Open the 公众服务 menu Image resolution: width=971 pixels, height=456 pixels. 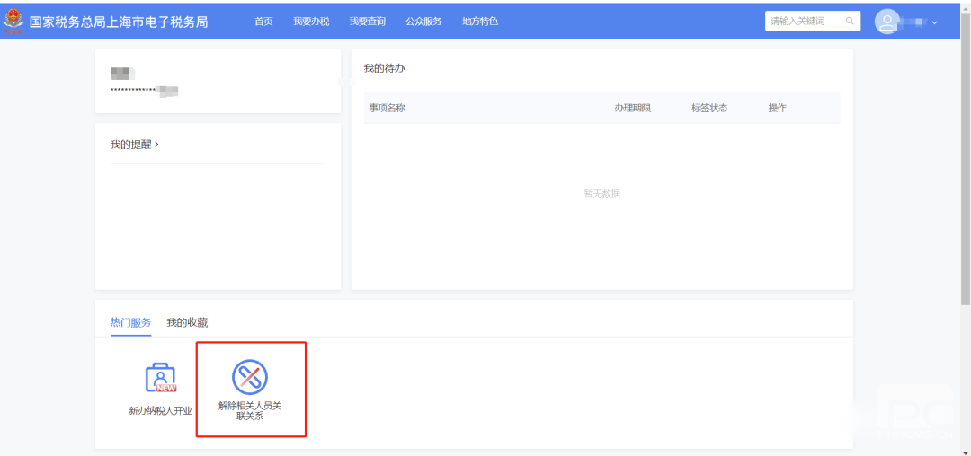pyautogui.click(x=423, y=22)
